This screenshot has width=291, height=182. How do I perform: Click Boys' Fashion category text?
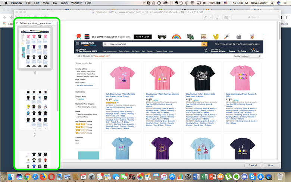click(80, 80)
